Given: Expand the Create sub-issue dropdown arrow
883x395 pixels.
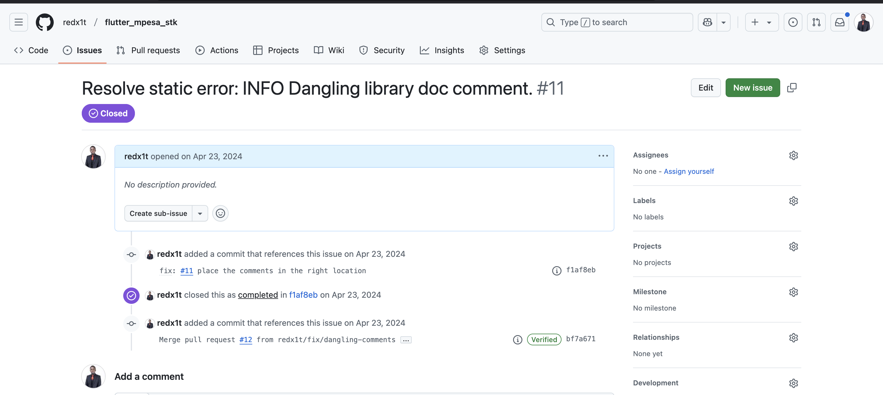Looking at the screenshot, I should [200, 213].
